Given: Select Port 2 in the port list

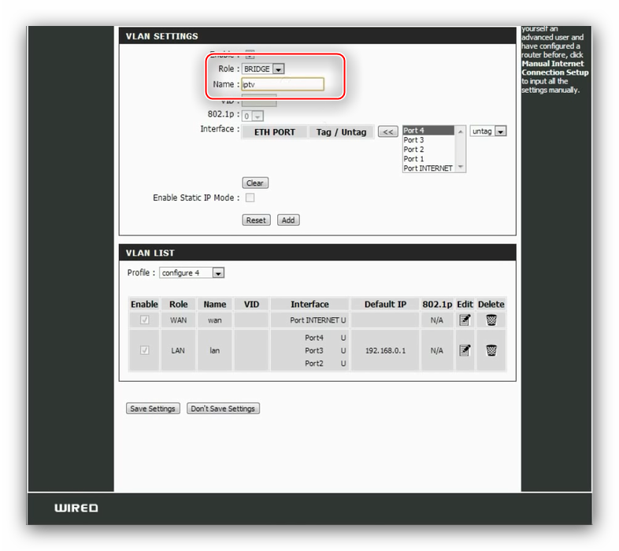Looking at the screenshot, I should click(x=428, y=150).
